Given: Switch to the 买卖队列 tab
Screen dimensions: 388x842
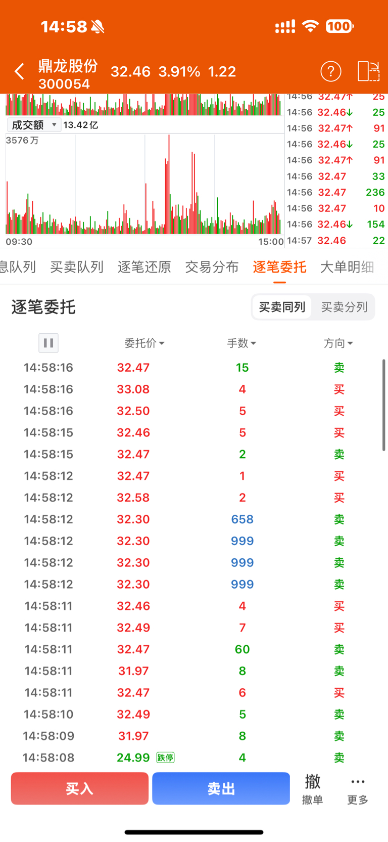Looking at the screenshot, I should pyautogui.click(x=77, y=267).
